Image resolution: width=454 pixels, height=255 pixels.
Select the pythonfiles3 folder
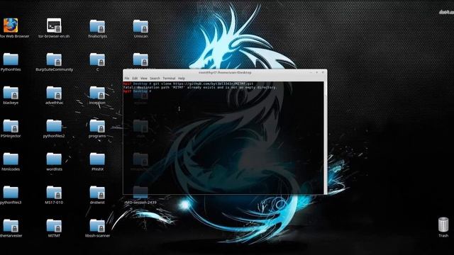coord(11,192)
